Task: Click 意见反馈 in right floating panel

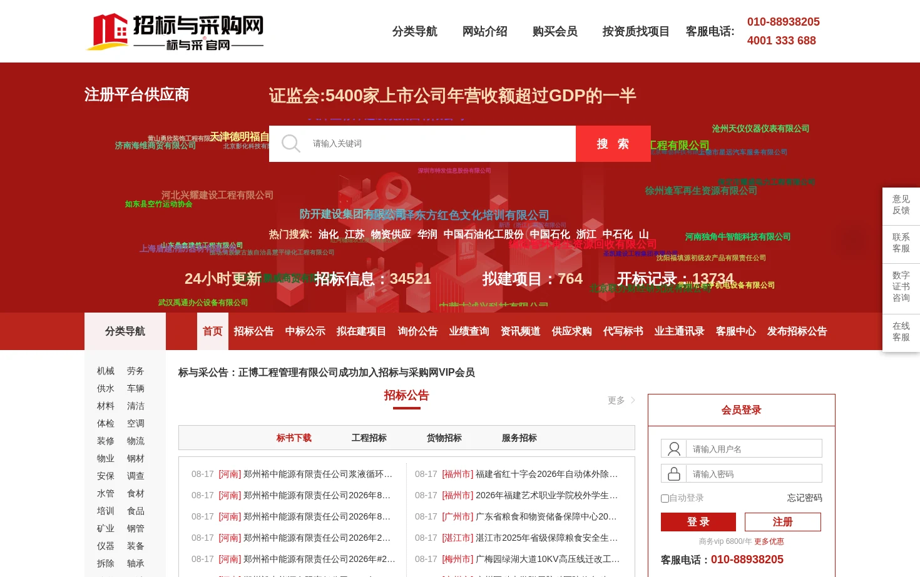Action: (901, 205)
